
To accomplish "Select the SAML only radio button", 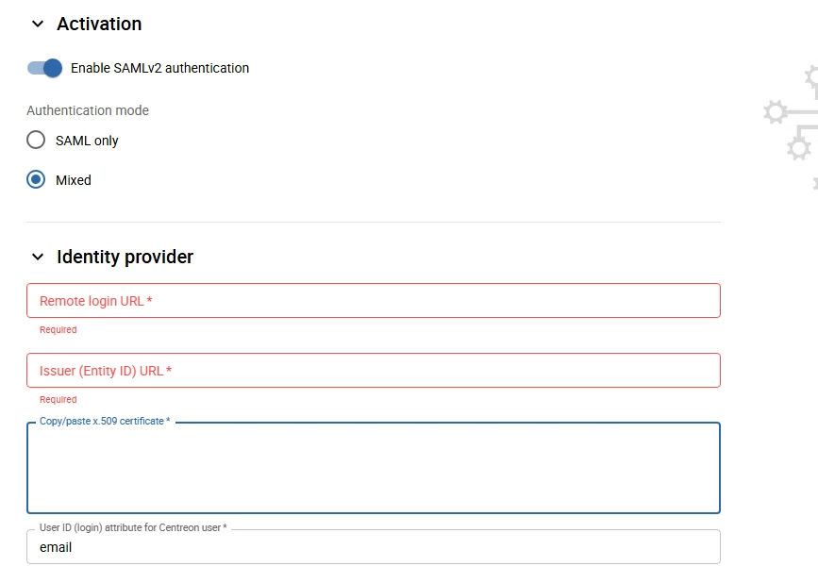I will [x=36, y=140].
